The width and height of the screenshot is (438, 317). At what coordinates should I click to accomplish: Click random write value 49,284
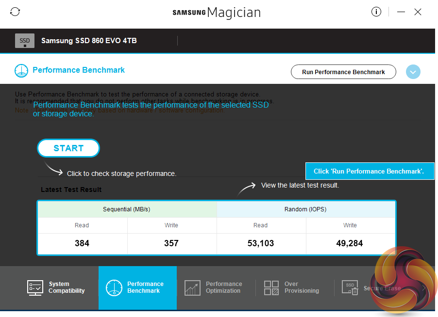350,243
